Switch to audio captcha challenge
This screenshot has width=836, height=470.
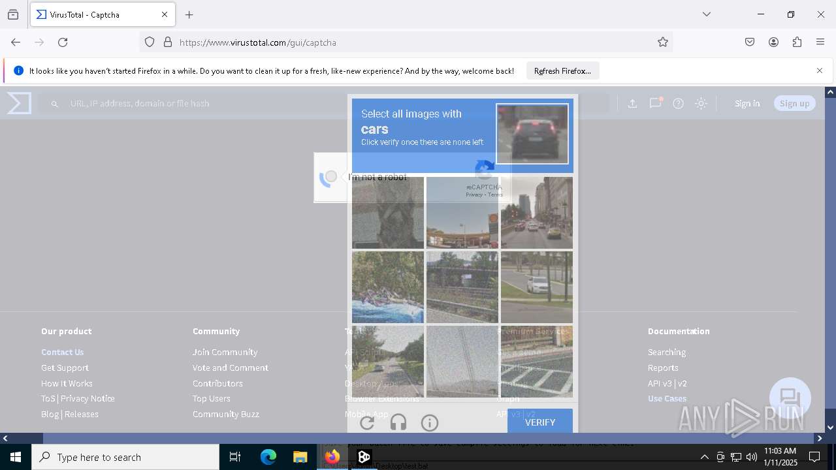tap(398, 423)
